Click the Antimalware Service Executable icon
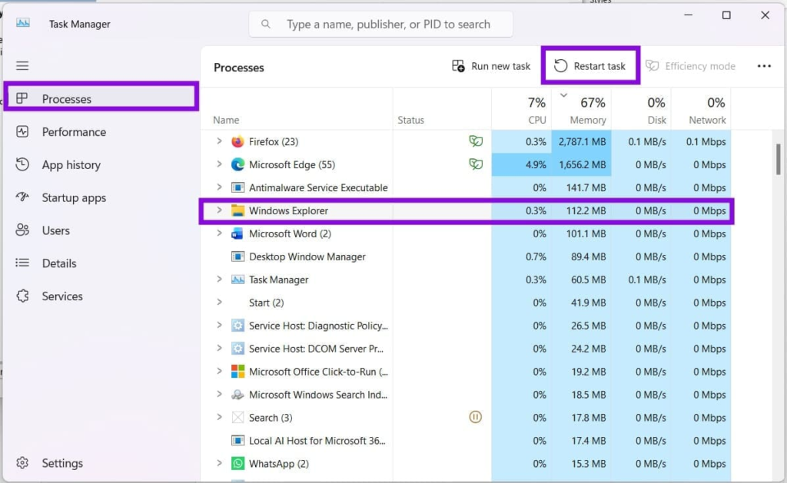The width and height of the screenshot is (787, 483). click(x=237, y=187)
